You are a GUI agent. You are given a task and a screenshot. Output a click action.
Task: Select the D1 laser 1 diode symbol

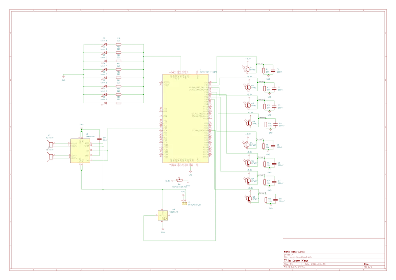click(x=105, y=44)
